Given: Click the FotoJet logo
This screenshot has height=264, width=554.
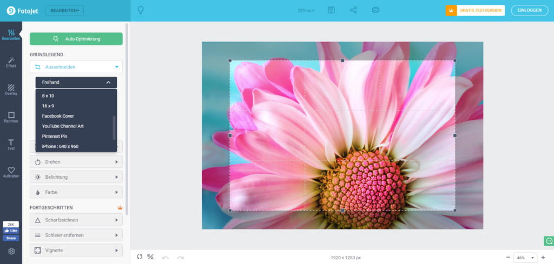Looking at the screenshot, I should coord(23,11).
